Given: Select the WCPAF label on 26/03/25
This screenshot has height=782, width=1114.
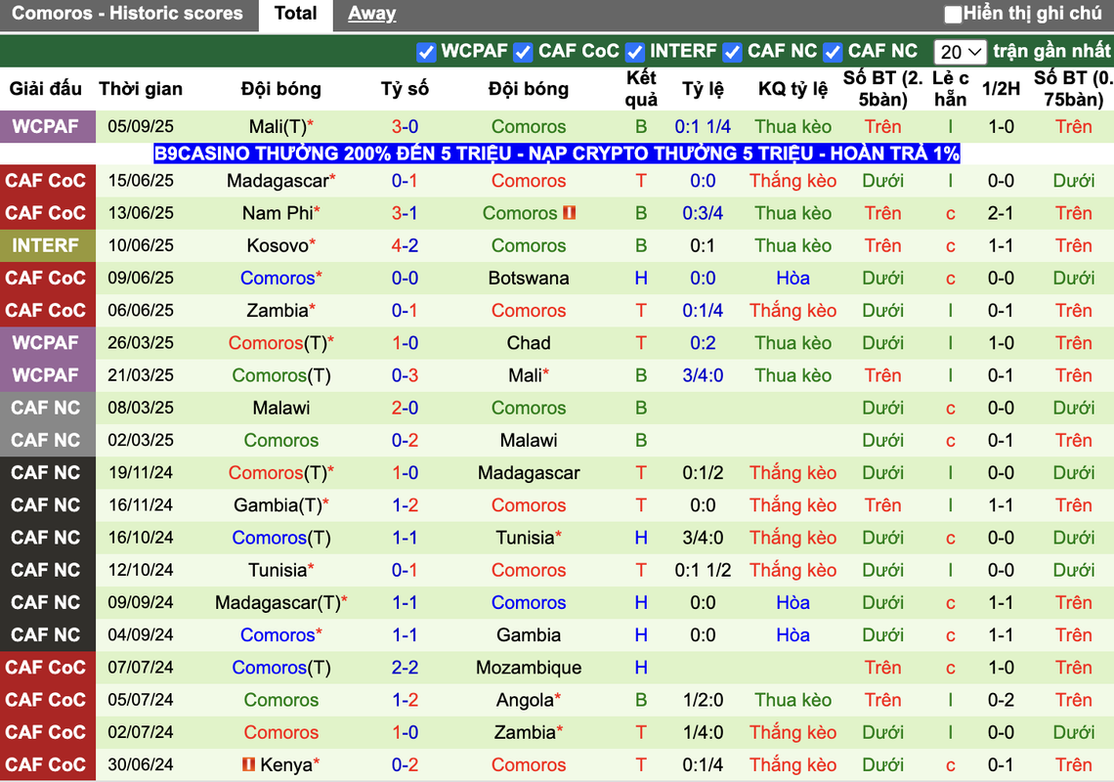Looking at the screenshot, I should coord(47,343).
